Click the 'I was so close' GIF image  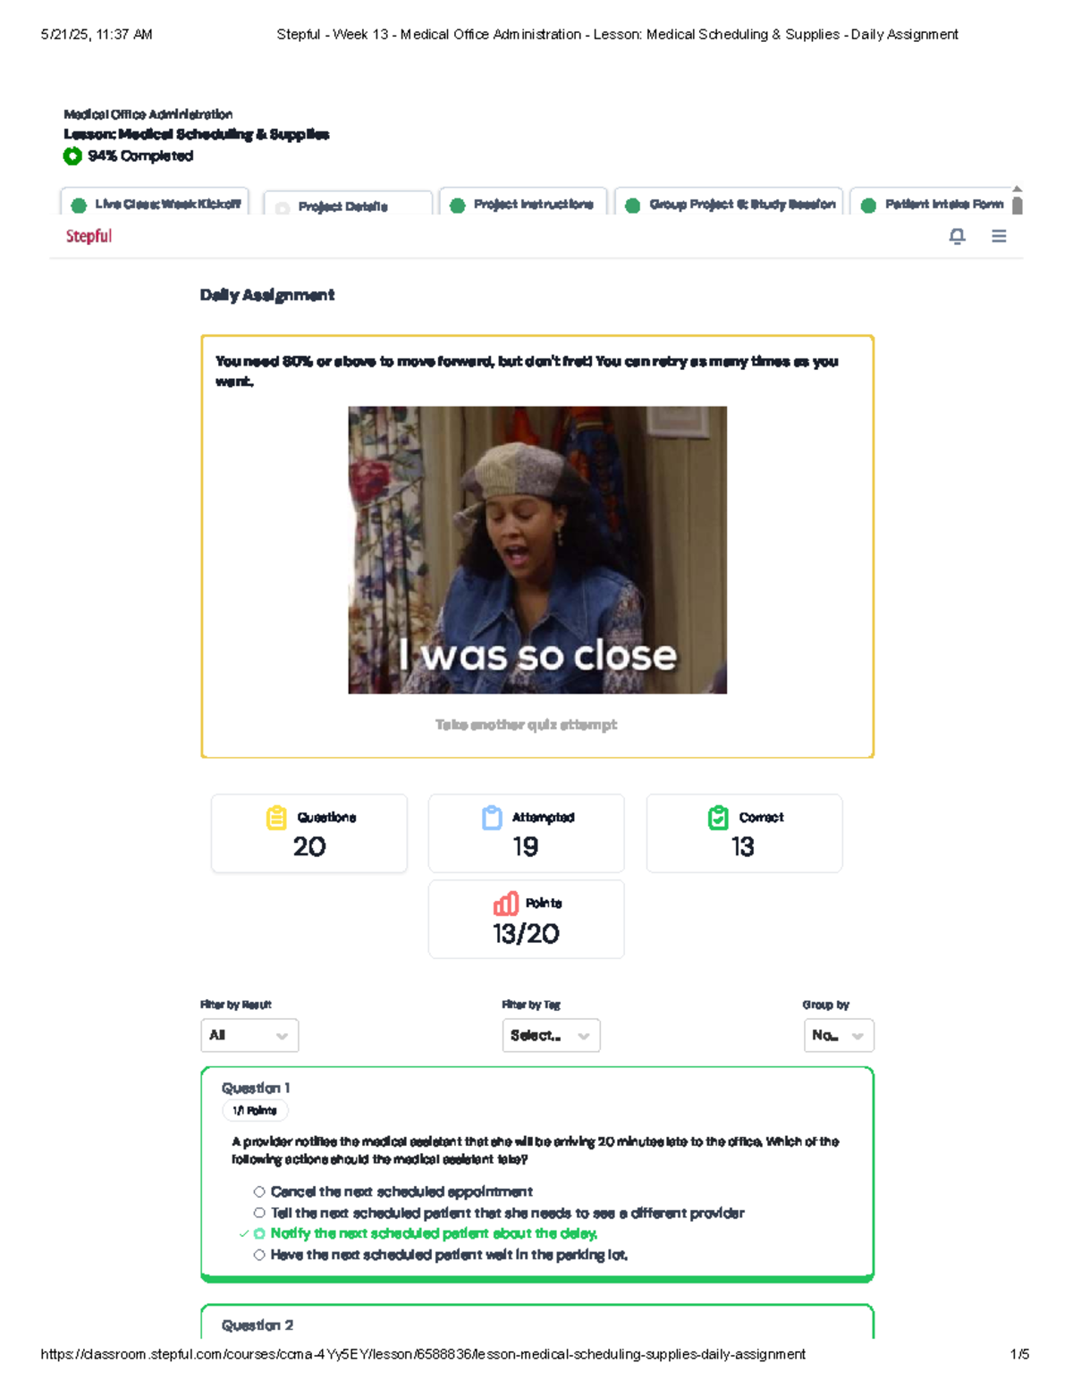click(x=537, y=550)
